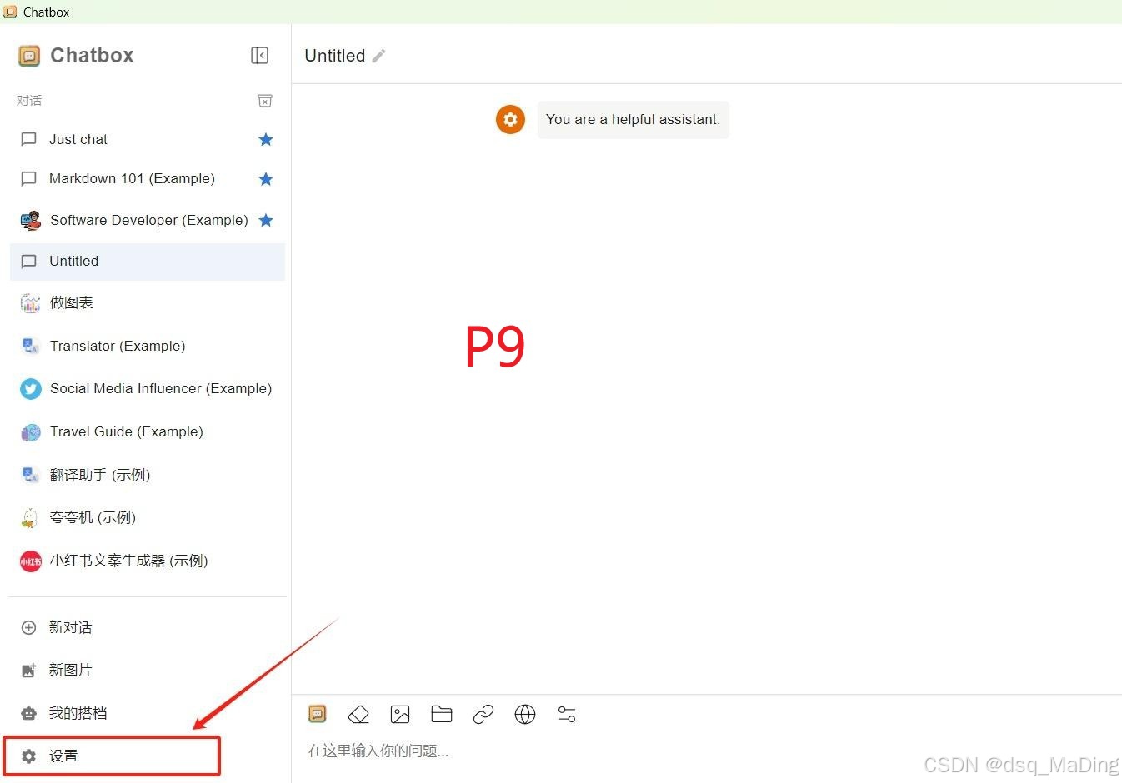Unstar the Markdown 101 (Example) conversation

[x=266, y=178]
